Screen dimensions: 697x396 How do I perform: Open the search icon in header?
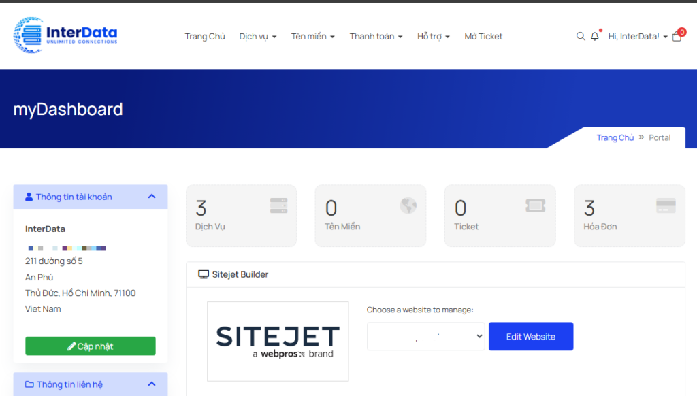[x=581, y=37]
